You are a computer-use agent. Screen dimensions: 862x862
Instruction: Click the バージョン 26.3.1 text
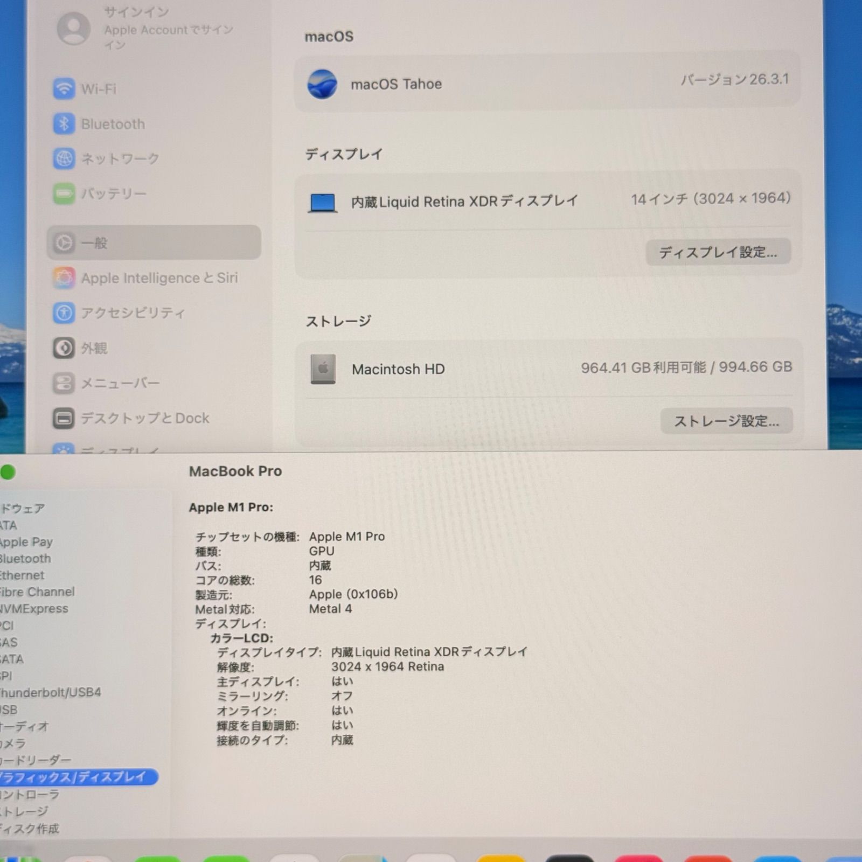point(734,80)
